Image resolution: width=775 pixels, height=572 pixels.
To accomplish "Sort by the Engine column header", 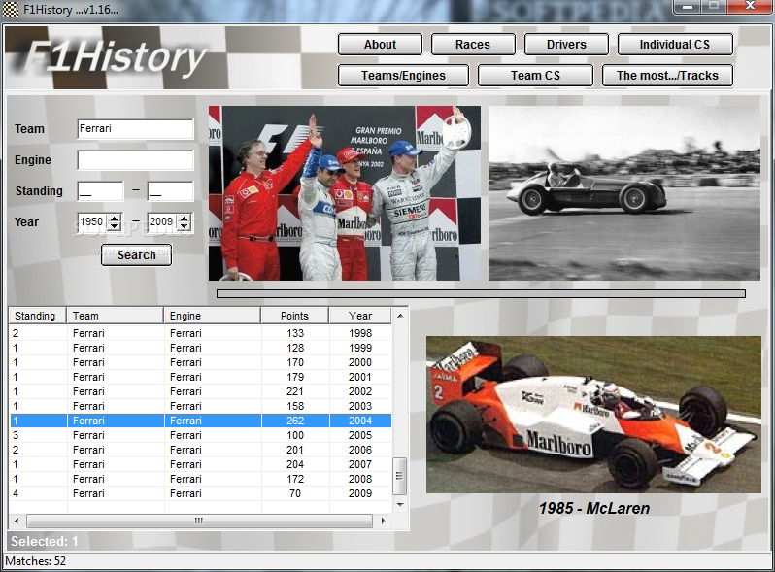I will [x=212, y=316].
